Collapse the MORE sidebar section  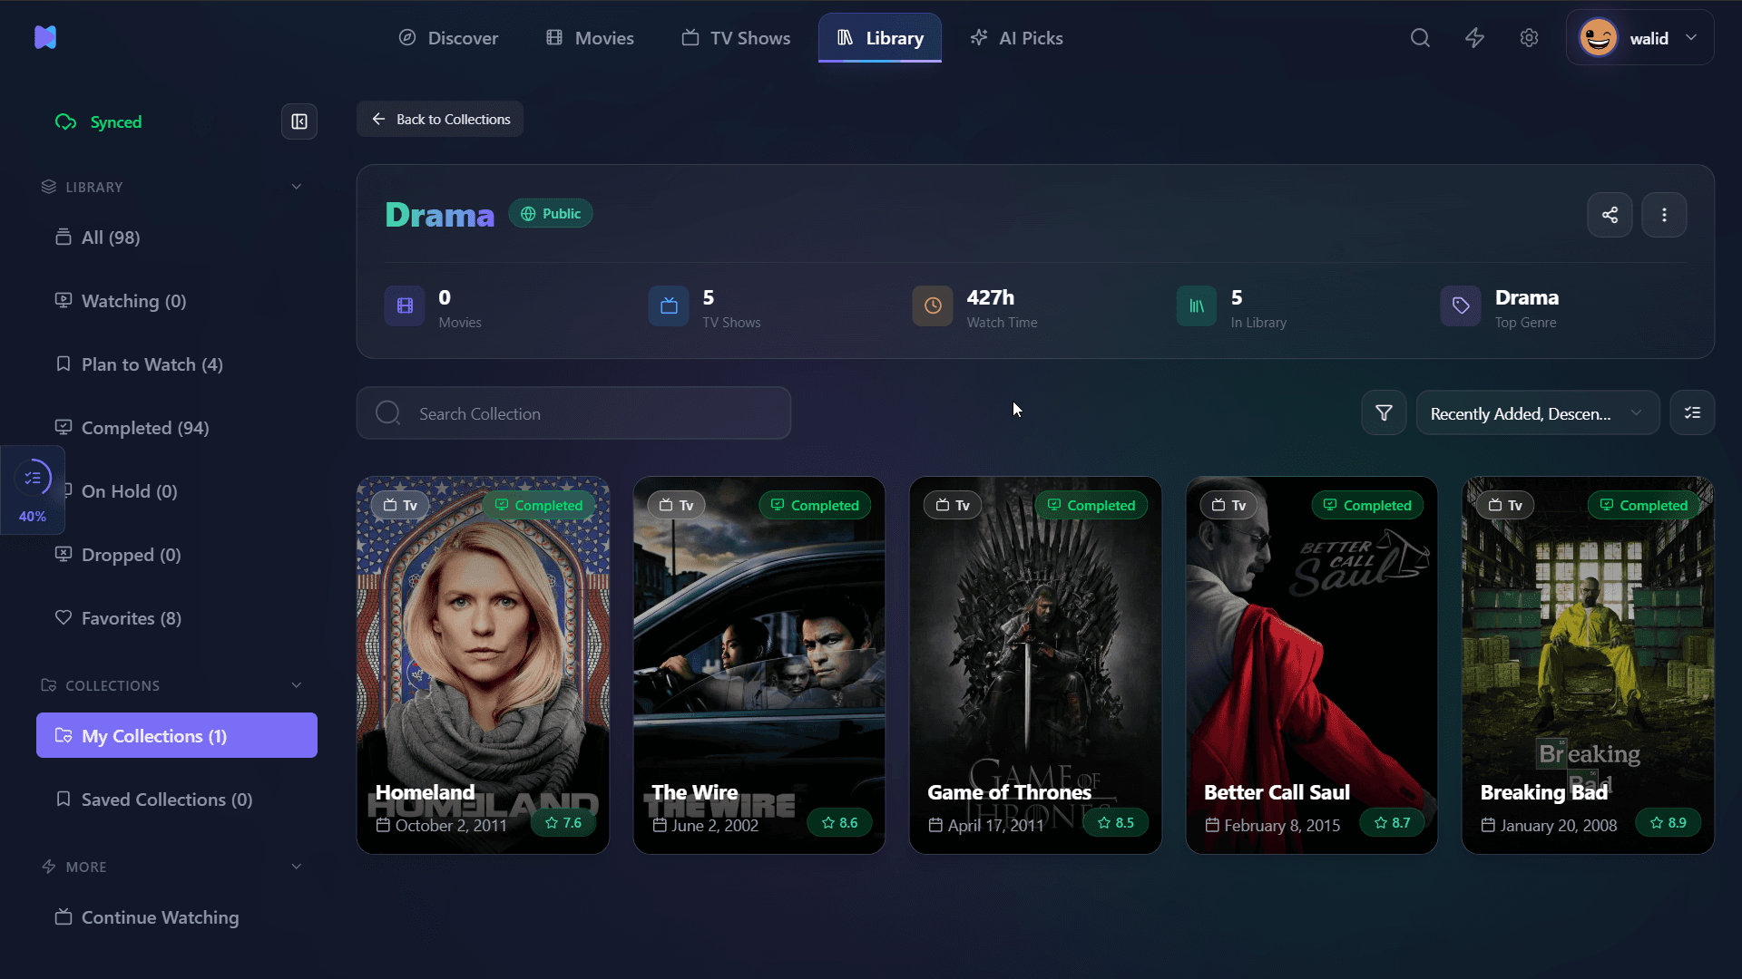(296, 867)
